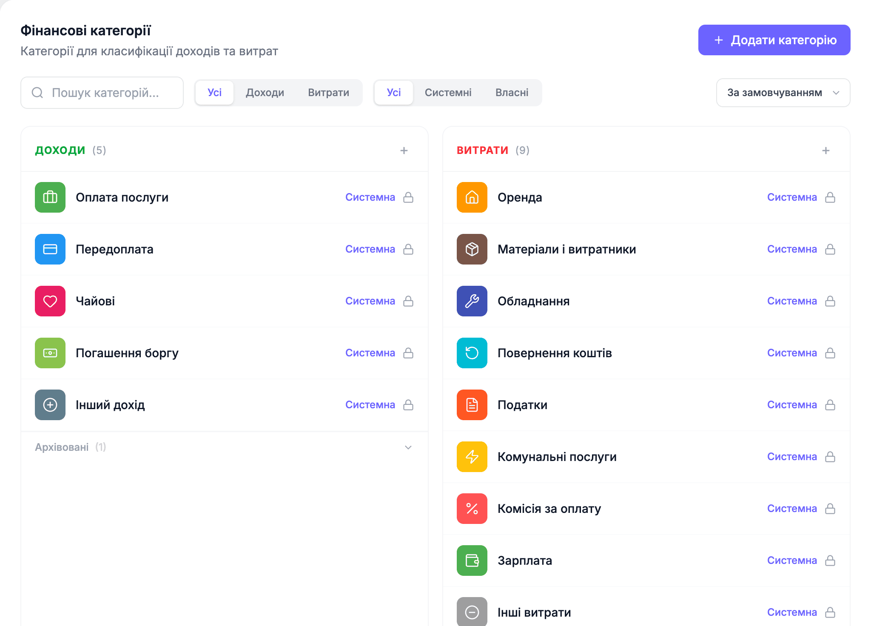Click the percent icon for Комісія за оплату
The image size is (871, 626).
point(472,509)
